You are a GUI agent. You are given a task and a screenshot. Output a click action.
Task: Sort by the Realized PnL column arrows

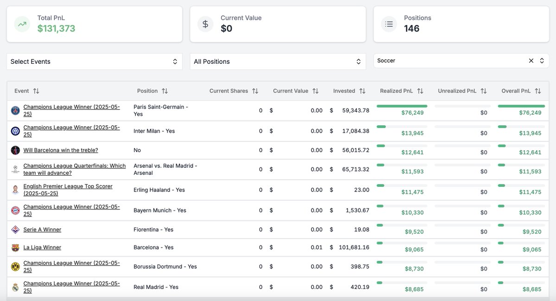click(x=420, y=91)
